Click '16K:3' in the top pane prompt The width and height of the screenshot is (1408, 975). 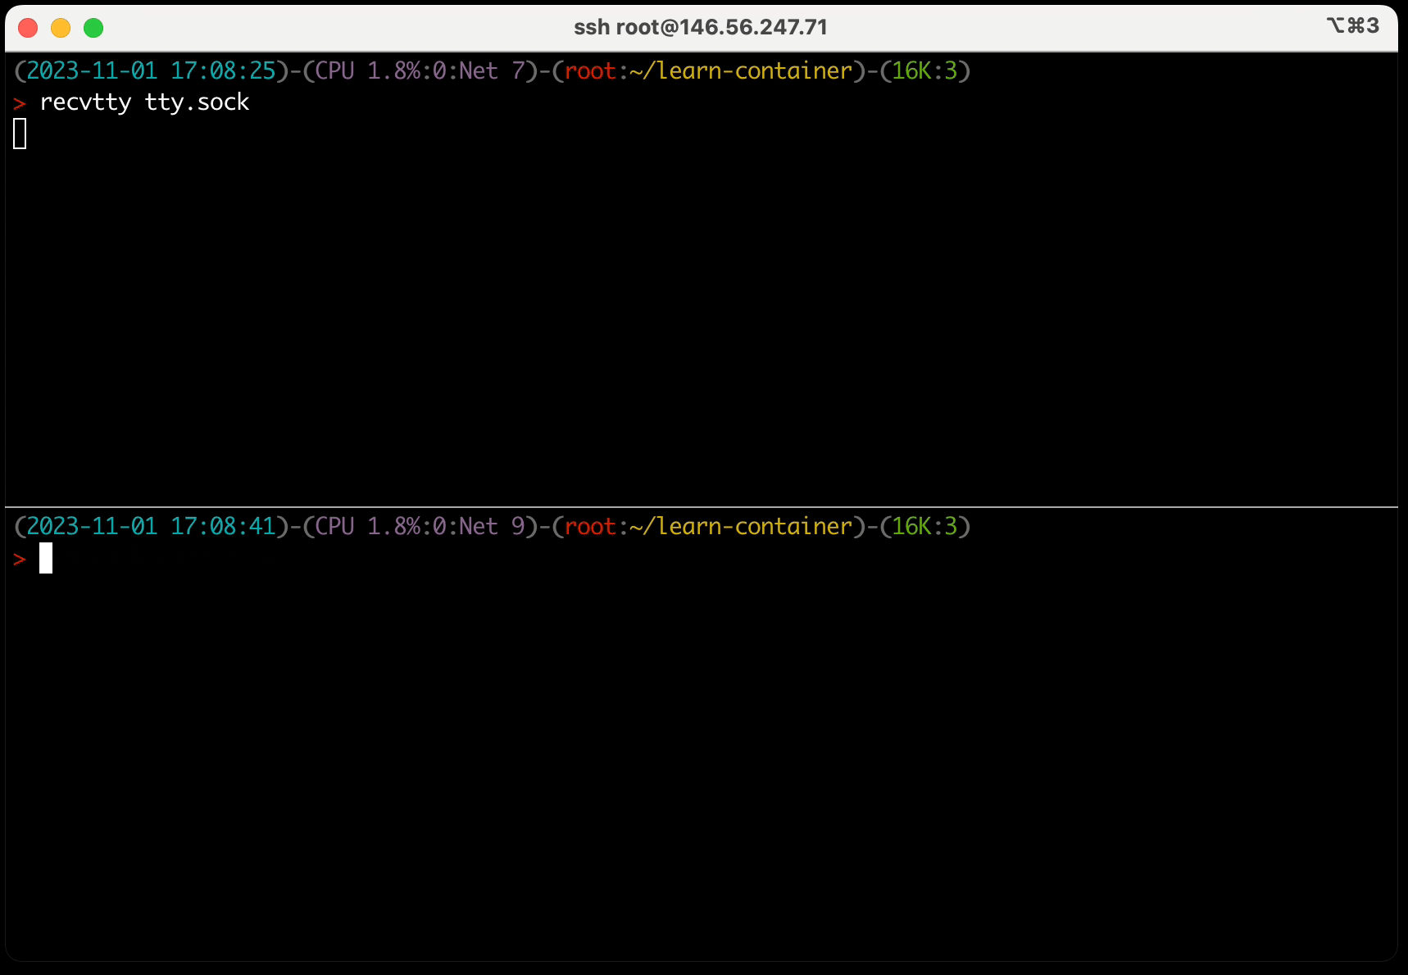[925, 71]
